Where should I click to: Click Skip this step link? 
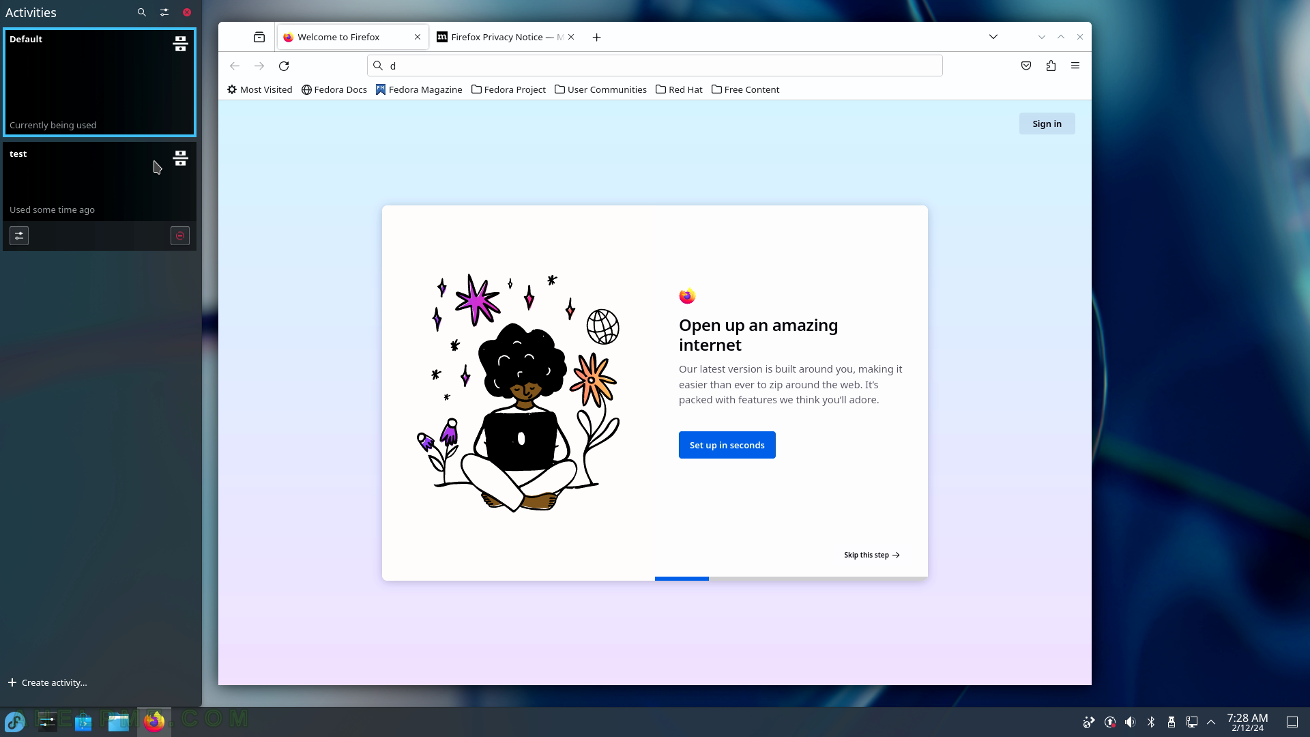[x=872, y=555]
